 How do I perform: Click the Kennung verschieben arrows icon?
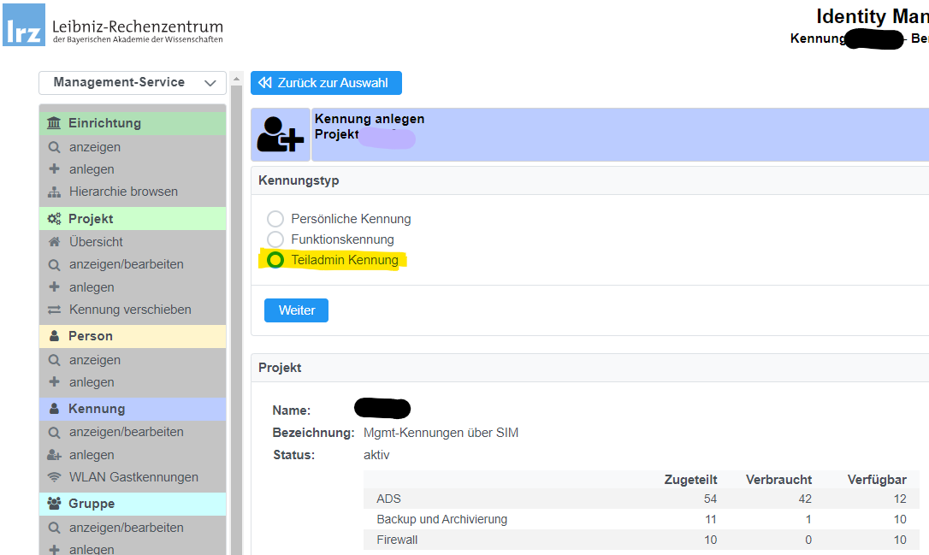click(55, 310)
